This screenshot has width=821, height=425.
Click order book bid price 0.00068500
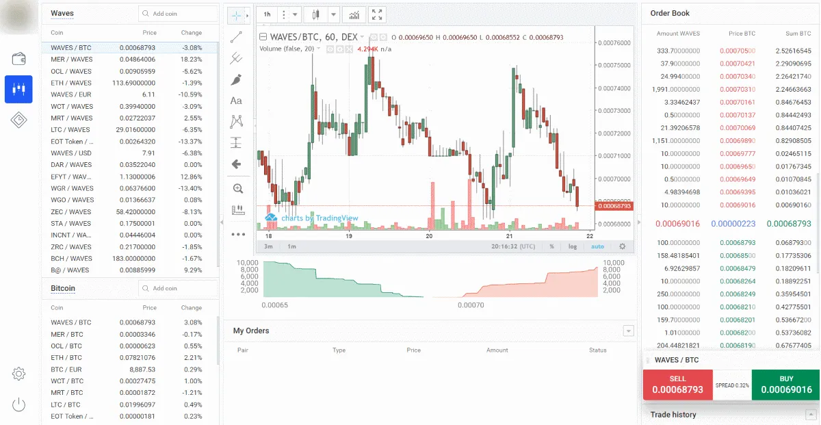pyautogui.click(x=736, y=255)
